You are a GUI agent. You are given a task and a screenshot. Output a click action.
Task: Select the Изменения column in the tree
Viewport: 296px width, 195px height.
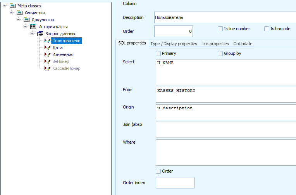63,54
